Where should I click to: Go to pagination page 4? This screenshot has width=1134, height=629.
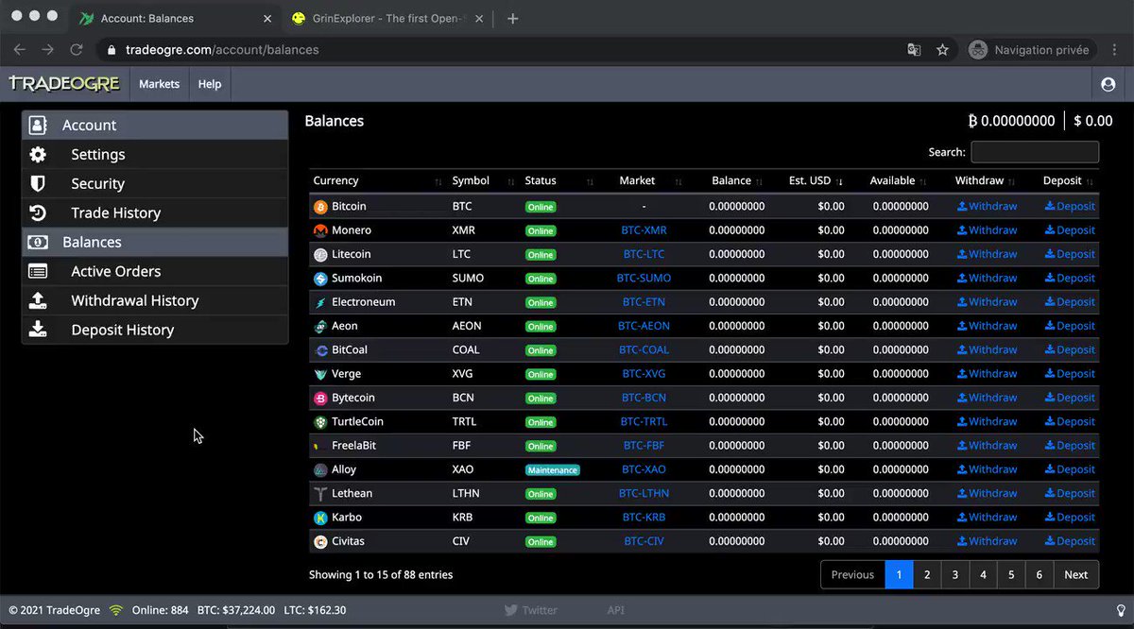coord(983,574)
